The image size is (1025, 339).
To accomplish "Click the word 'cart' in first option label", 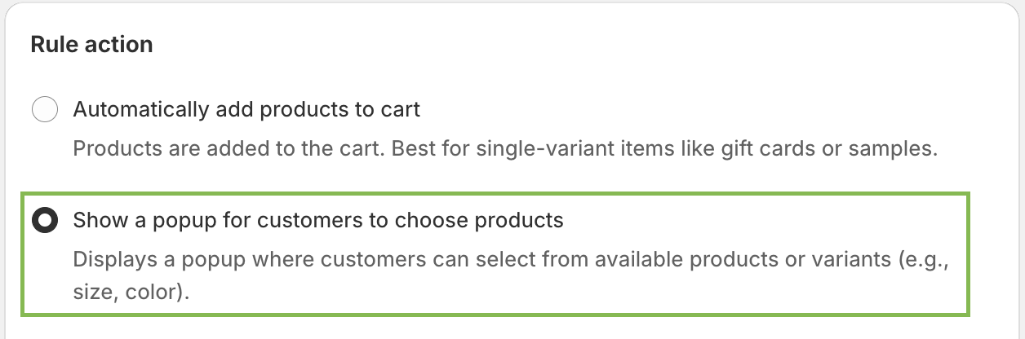I will click(x=402, y=108).
